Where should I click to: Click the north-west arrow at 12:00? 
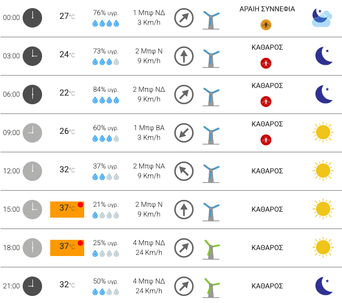184,171
